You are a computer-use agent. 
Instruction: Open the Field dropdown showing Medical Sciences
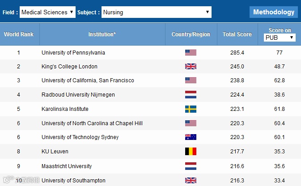[47, 12]
